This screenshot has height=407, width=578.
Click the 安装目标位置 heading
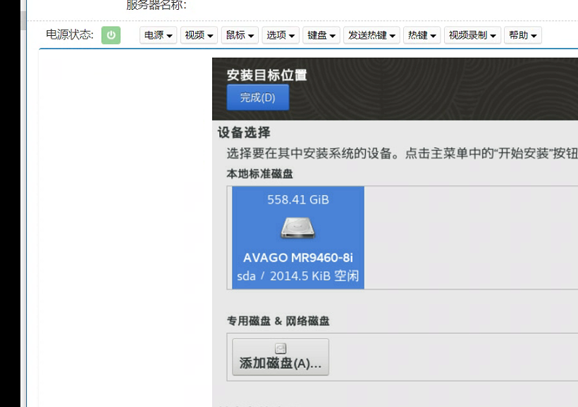(x=266, y=75)
